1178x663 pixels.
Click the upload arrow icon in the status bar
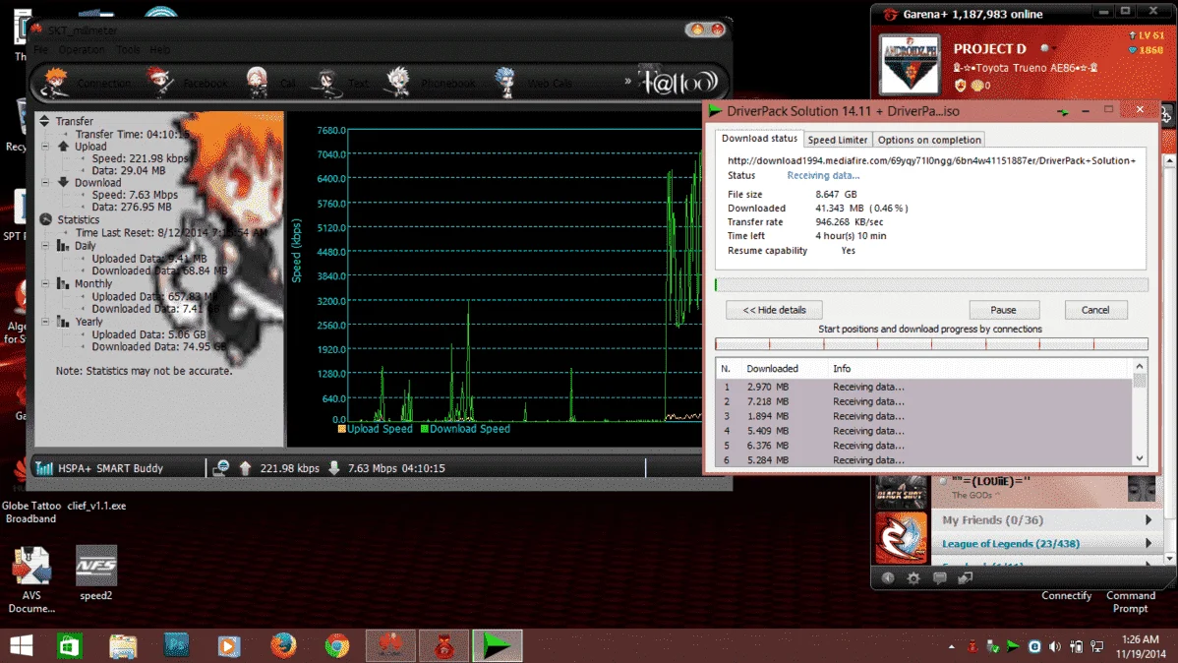245,468
